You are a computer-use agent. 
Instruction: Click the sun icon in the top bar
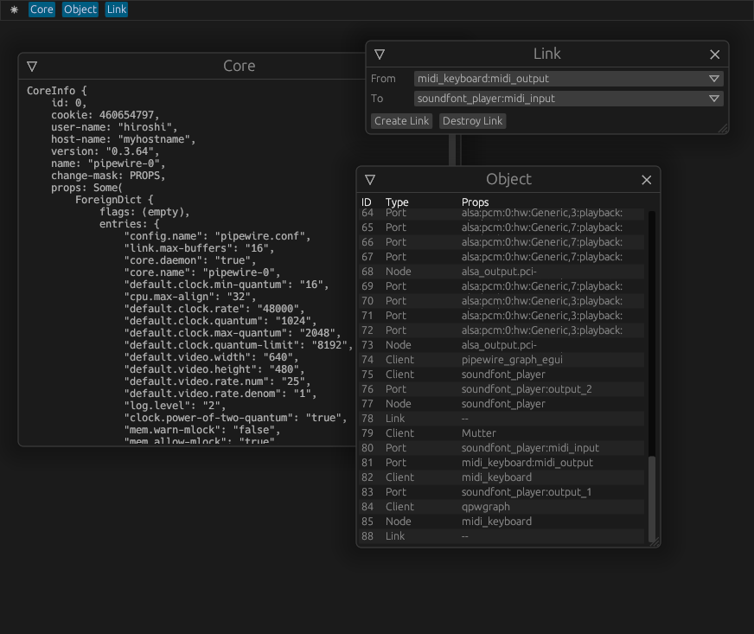12,10
